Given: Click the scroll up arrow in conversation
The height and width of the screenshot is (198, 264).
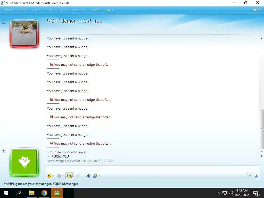Looking at the screenshot, I should (x=261, y=39).
